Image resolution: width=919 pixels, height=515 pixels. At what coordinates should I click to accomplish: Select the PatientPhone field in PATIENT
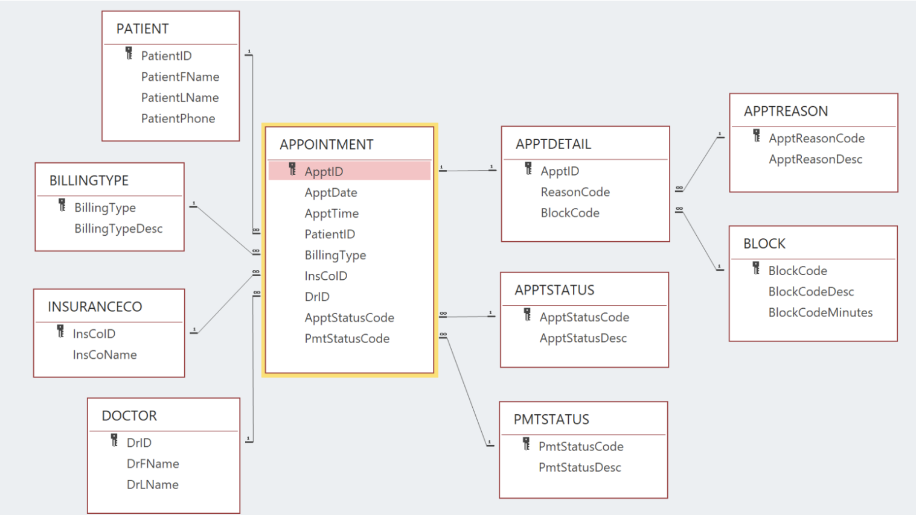(179, 118)
